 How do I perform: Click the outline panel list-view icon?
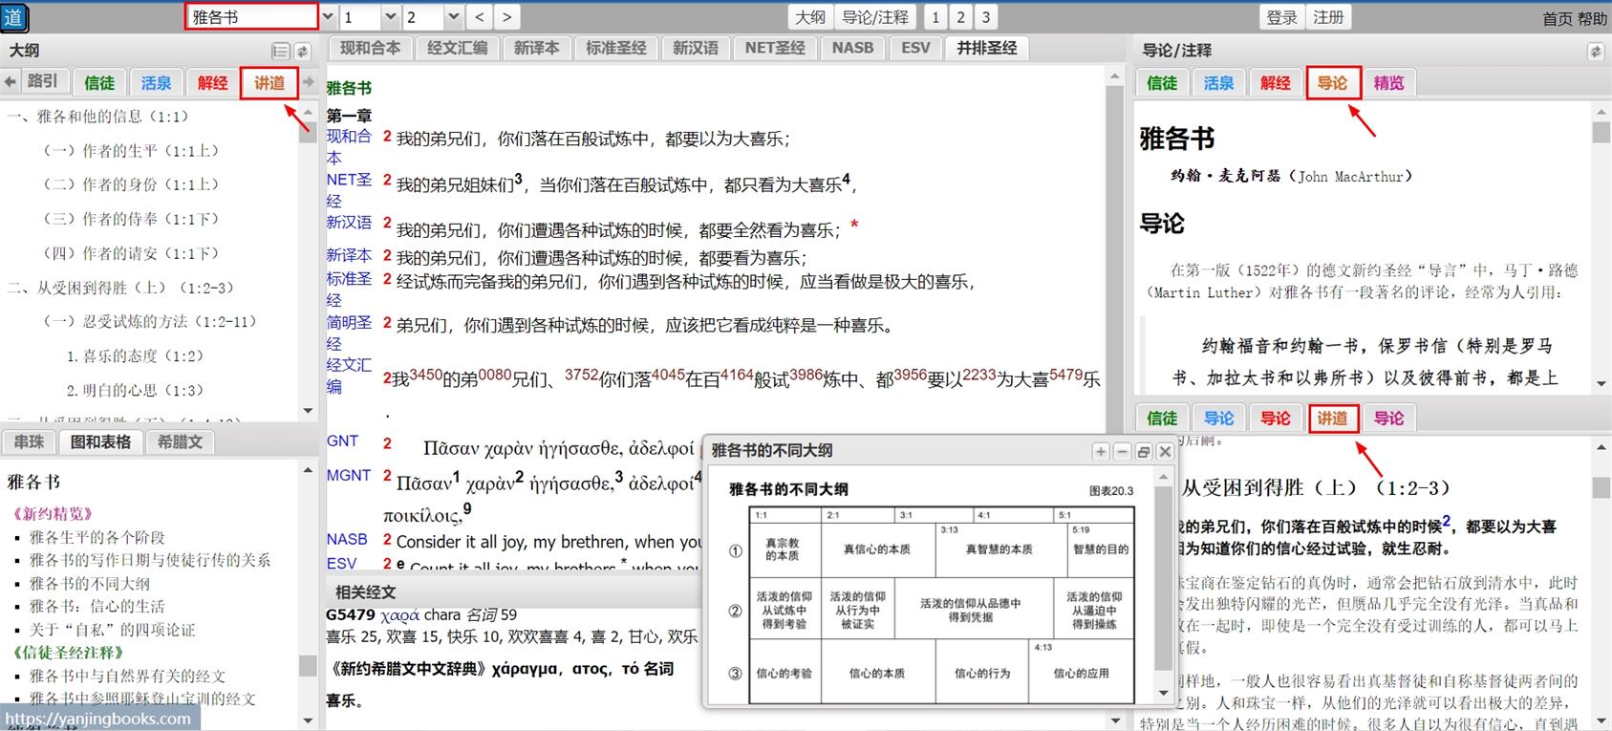pos(280,52)
